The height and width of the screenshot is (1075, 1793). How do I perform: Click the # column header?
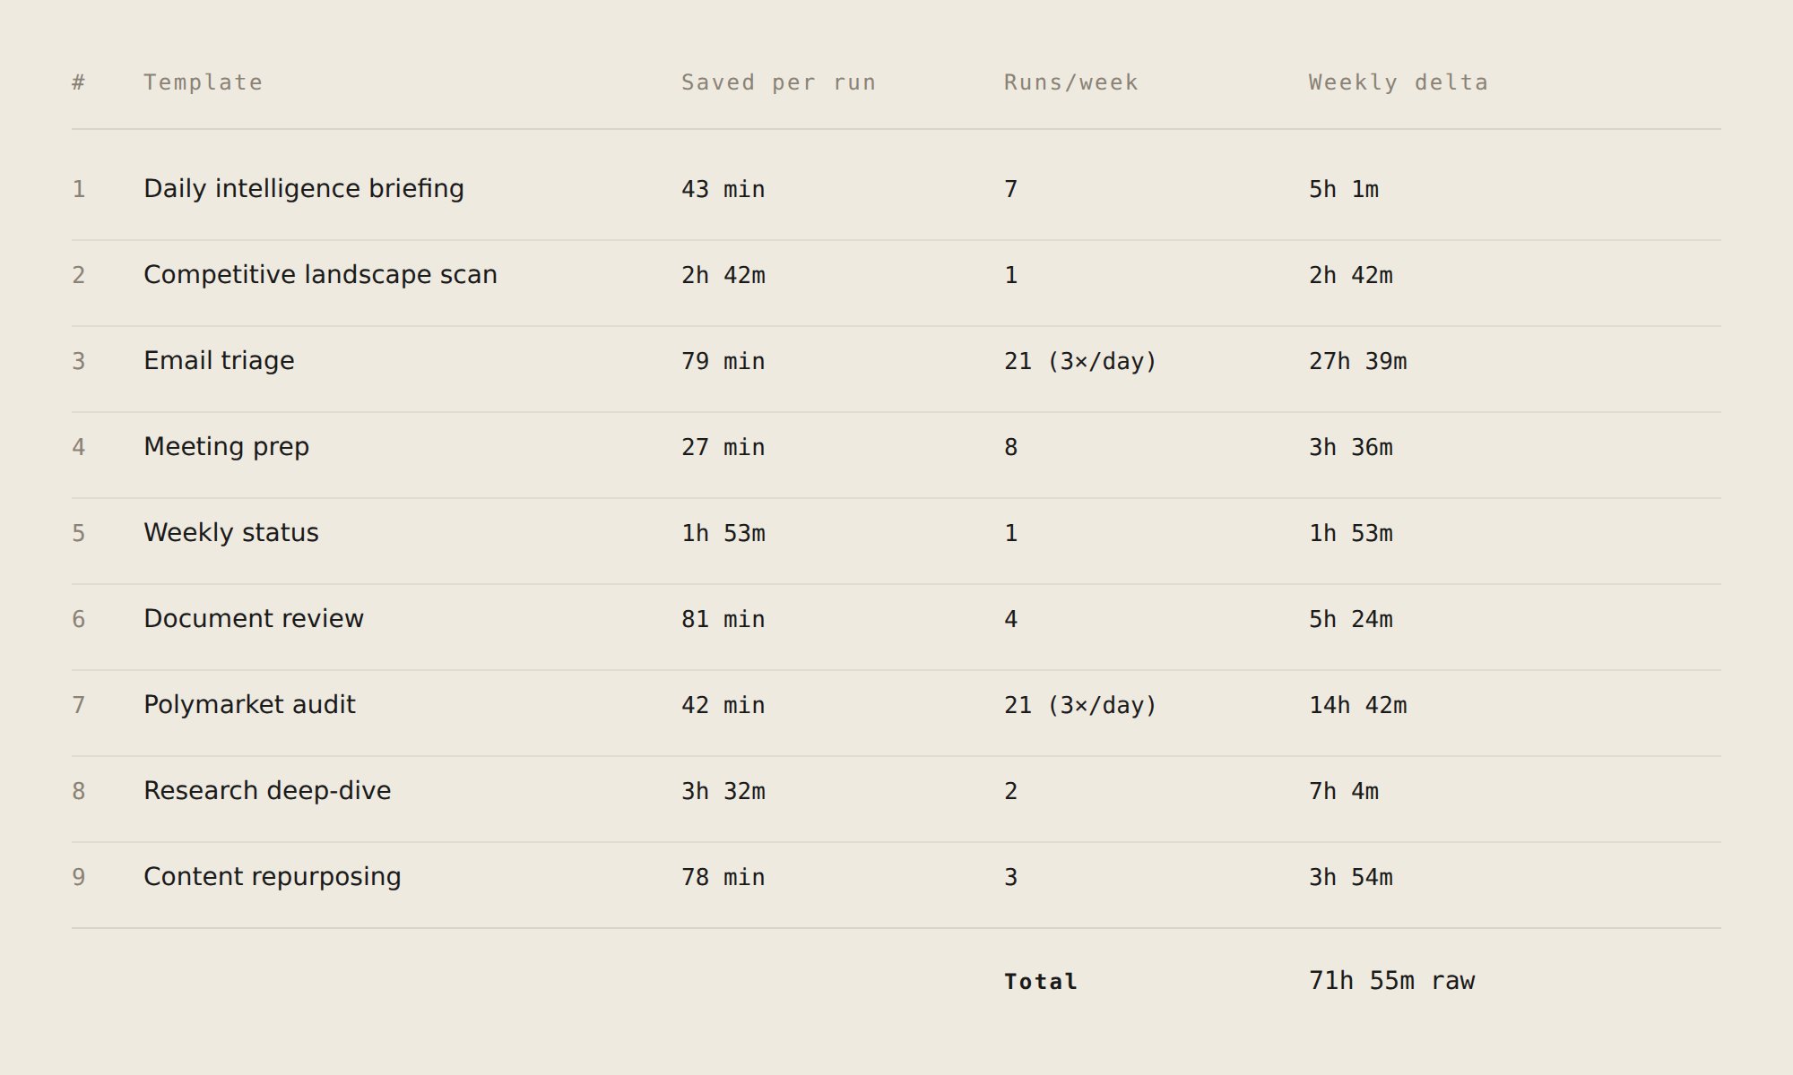[x=78, y=82]
